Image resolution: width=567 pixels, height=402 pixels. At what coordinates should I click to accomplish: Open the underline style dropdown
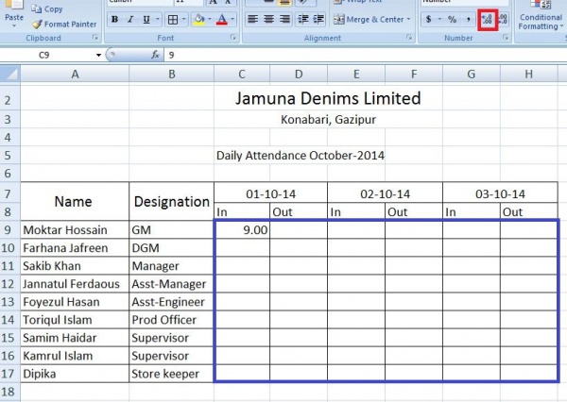tap(158, 19)
